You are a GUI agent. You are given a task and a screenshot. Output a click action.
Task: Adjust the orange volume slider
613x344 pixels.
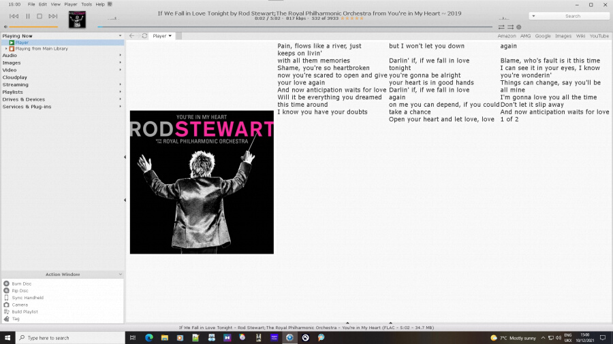point(33,27)
